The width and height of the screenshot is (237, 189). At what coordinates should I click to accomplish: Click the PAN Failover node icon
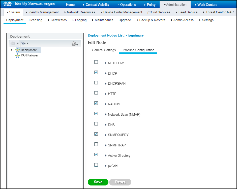coord(17,55)
